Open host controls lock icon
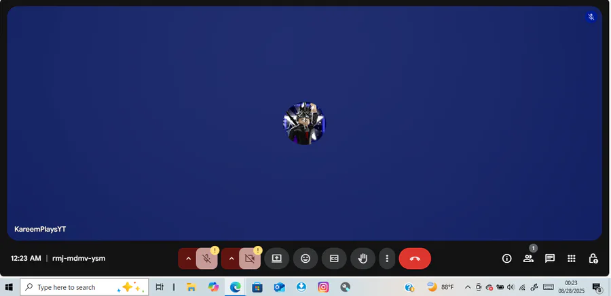The height and width of the screenshot is (296, 611). pyautogui.click(x=593, y=259)
